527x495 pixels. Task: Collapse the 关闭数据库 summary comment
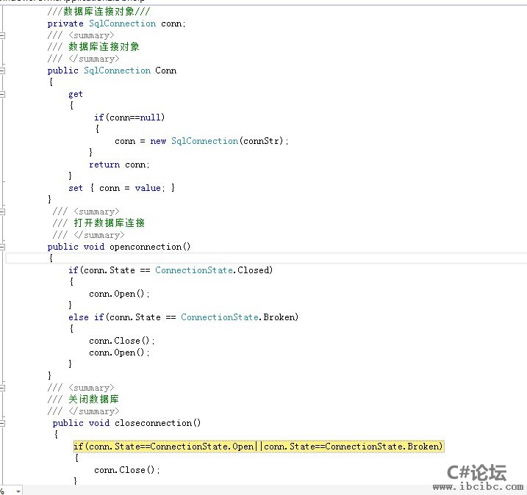click(x=3, y=388)
